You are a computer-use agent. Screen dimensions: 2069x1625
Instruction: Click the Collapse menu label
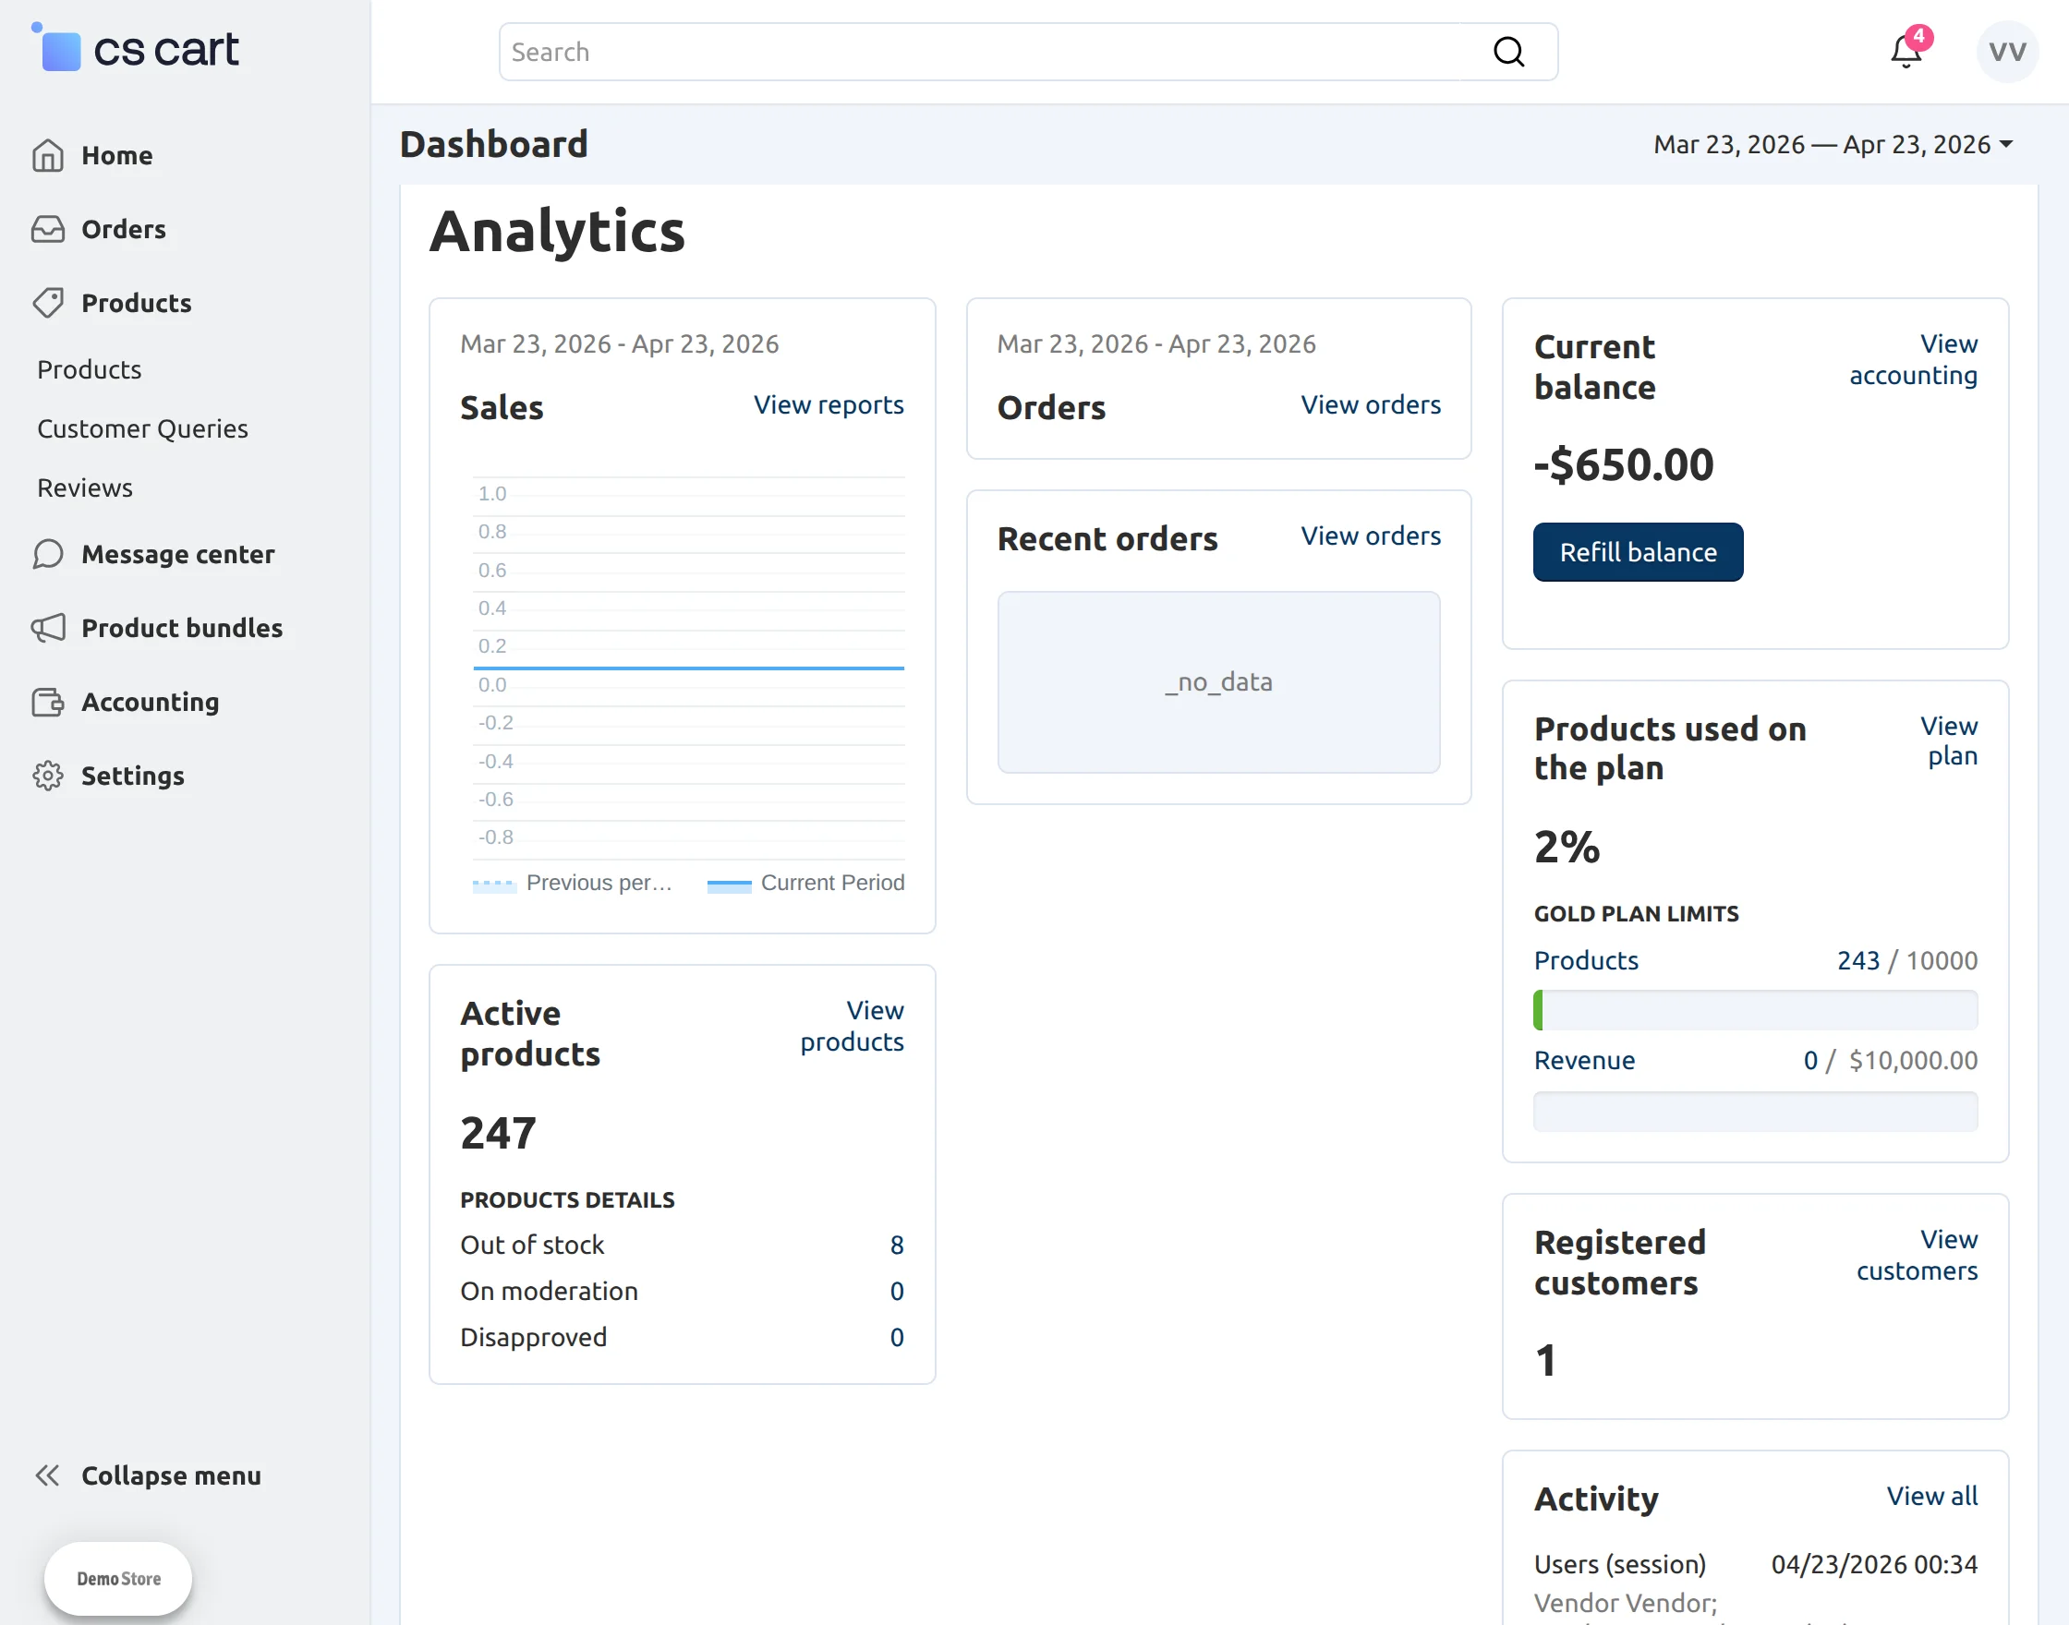171,1475
